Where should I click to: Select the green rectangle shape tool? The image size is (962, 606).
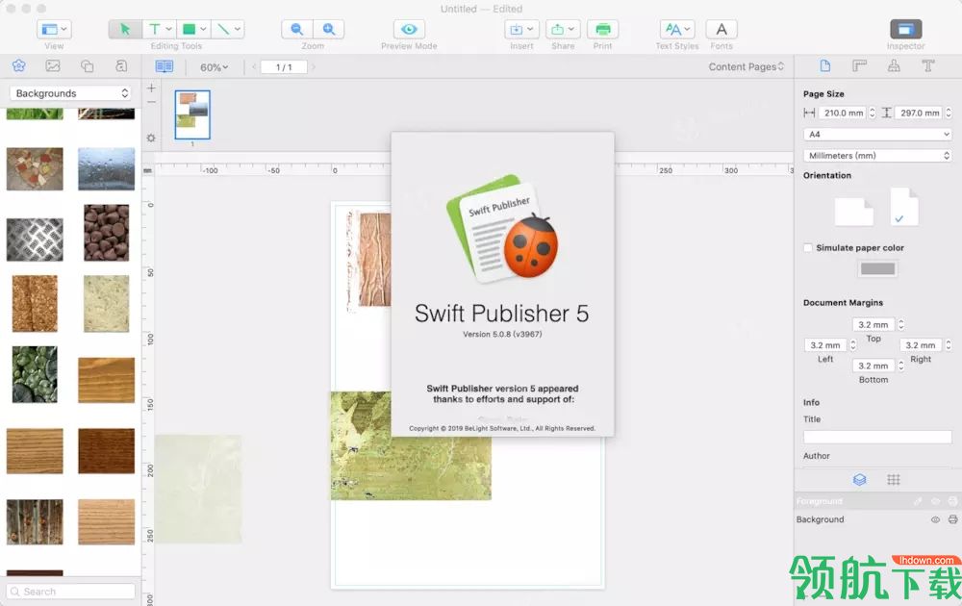[194, 29]
